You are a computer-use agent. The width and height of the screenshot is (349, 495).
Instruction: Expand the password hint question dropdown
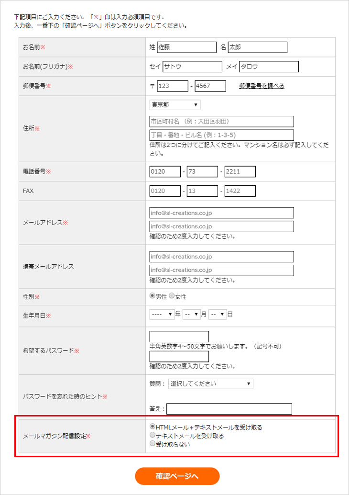tap(210, 384)
